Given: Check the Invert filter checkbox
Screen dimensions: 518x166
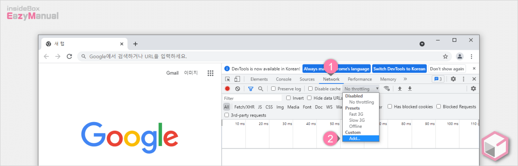Looking at the screenshot, I should (288, 98).
